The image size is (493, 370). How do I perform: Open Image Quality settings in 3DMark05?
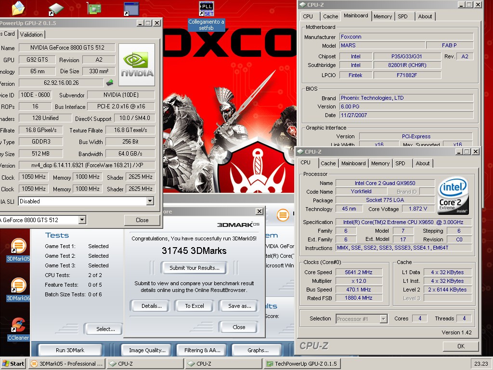tap(147, 350)
